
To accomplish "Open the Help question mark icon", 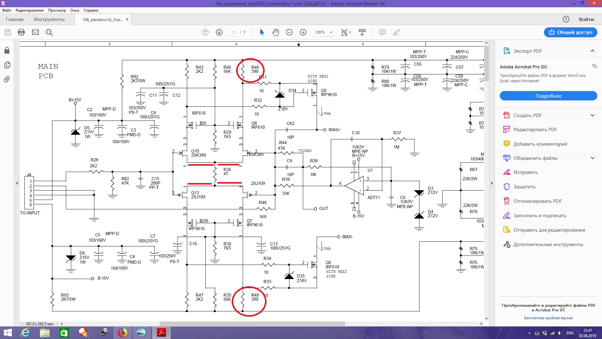I will pos(566,19).
